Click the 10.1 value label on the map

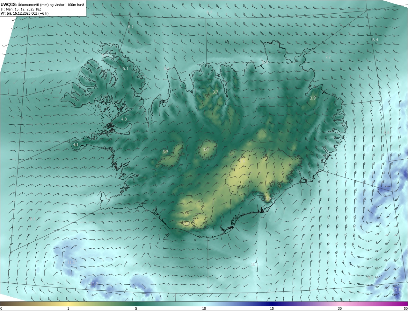point(255,264)
